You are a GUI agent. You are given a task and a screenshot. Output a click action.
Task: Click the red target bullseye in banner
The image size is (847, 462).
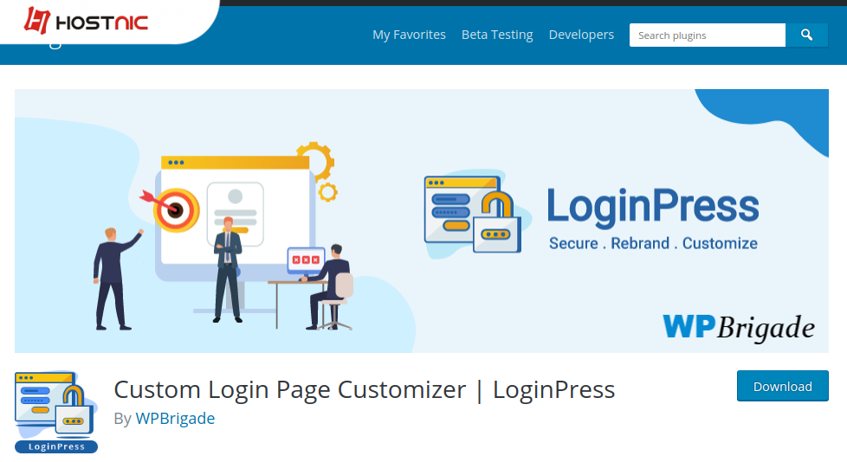coord(175,209)
